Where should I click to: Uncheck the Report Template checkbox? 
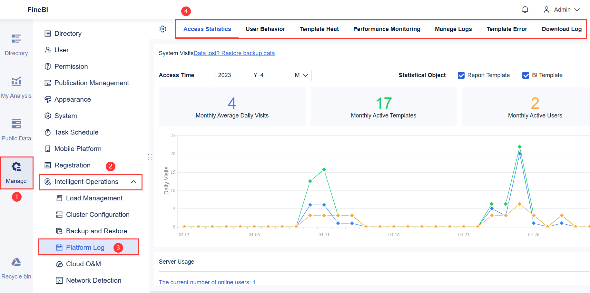pos(461,75)
